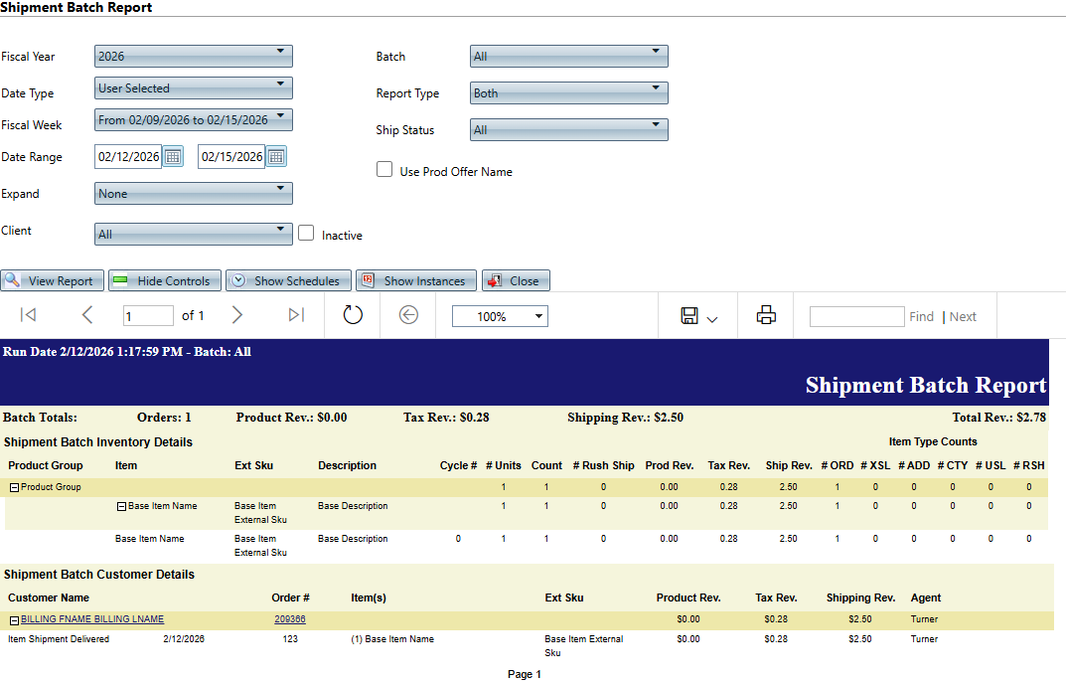Open the start date calendar picker

pos(173,157)
